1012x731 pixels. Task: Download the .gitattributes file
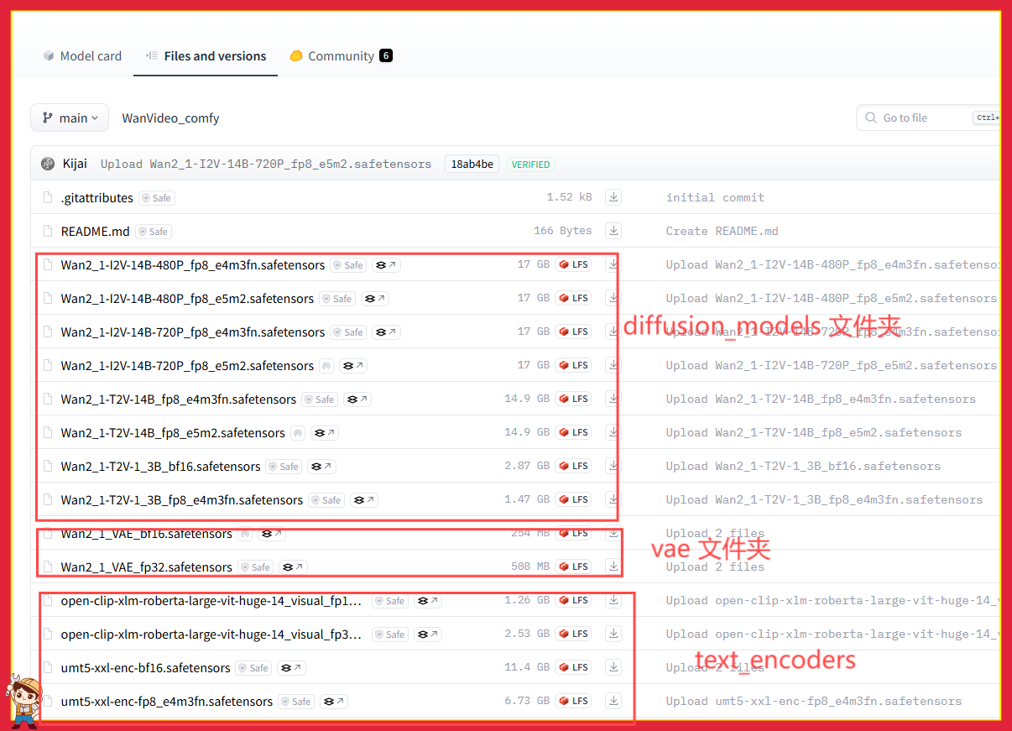coord(613,197)
